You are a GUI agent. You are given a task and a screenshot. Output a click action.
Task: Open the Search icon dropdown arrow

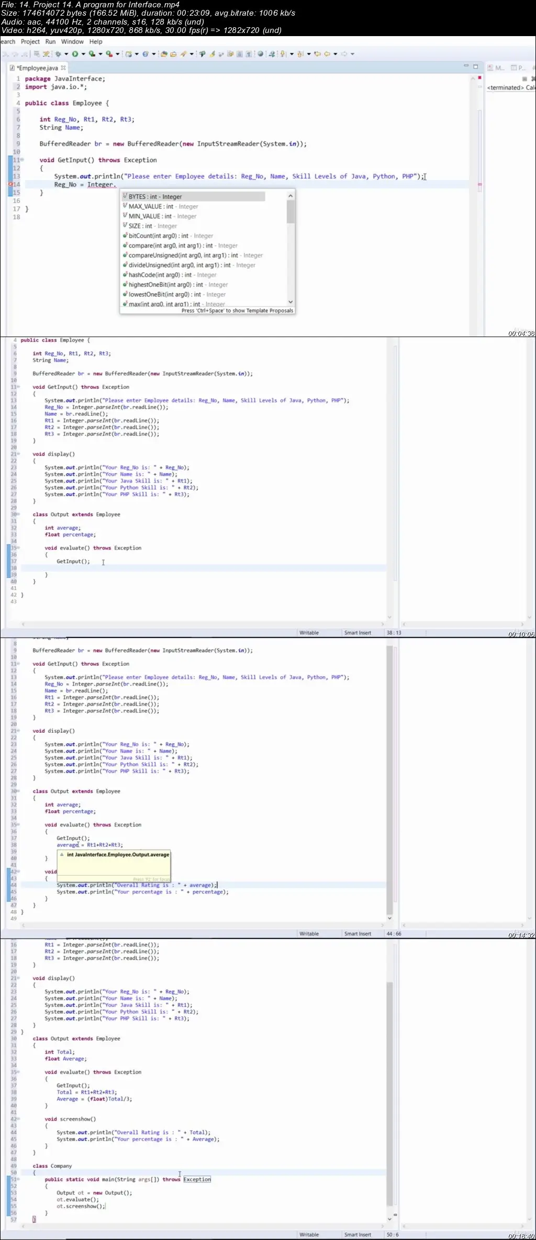click(192, 54)
